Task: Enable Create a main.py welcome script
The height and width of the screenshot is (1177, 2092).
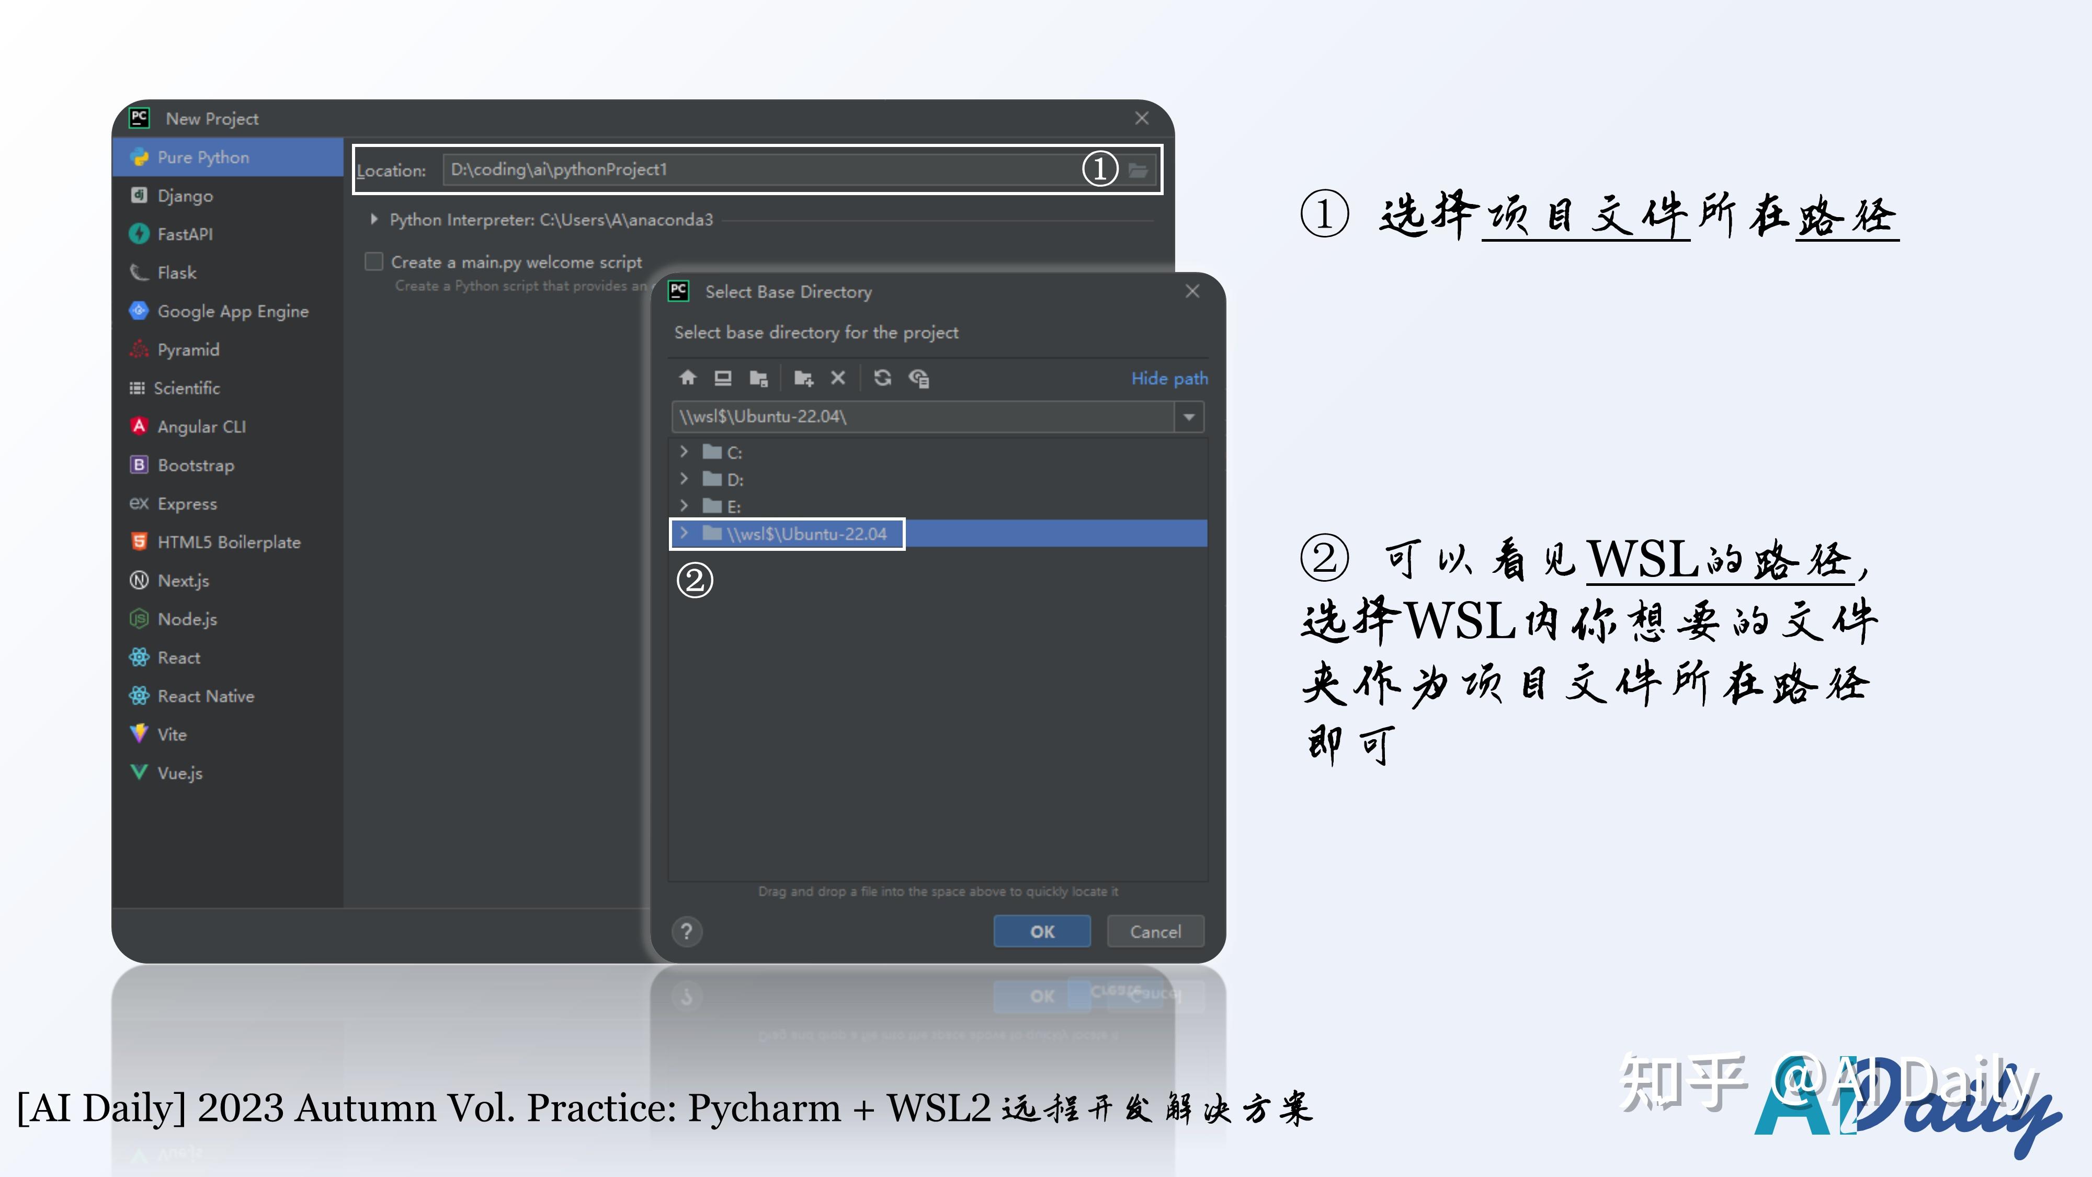Action: coord(373,262)
